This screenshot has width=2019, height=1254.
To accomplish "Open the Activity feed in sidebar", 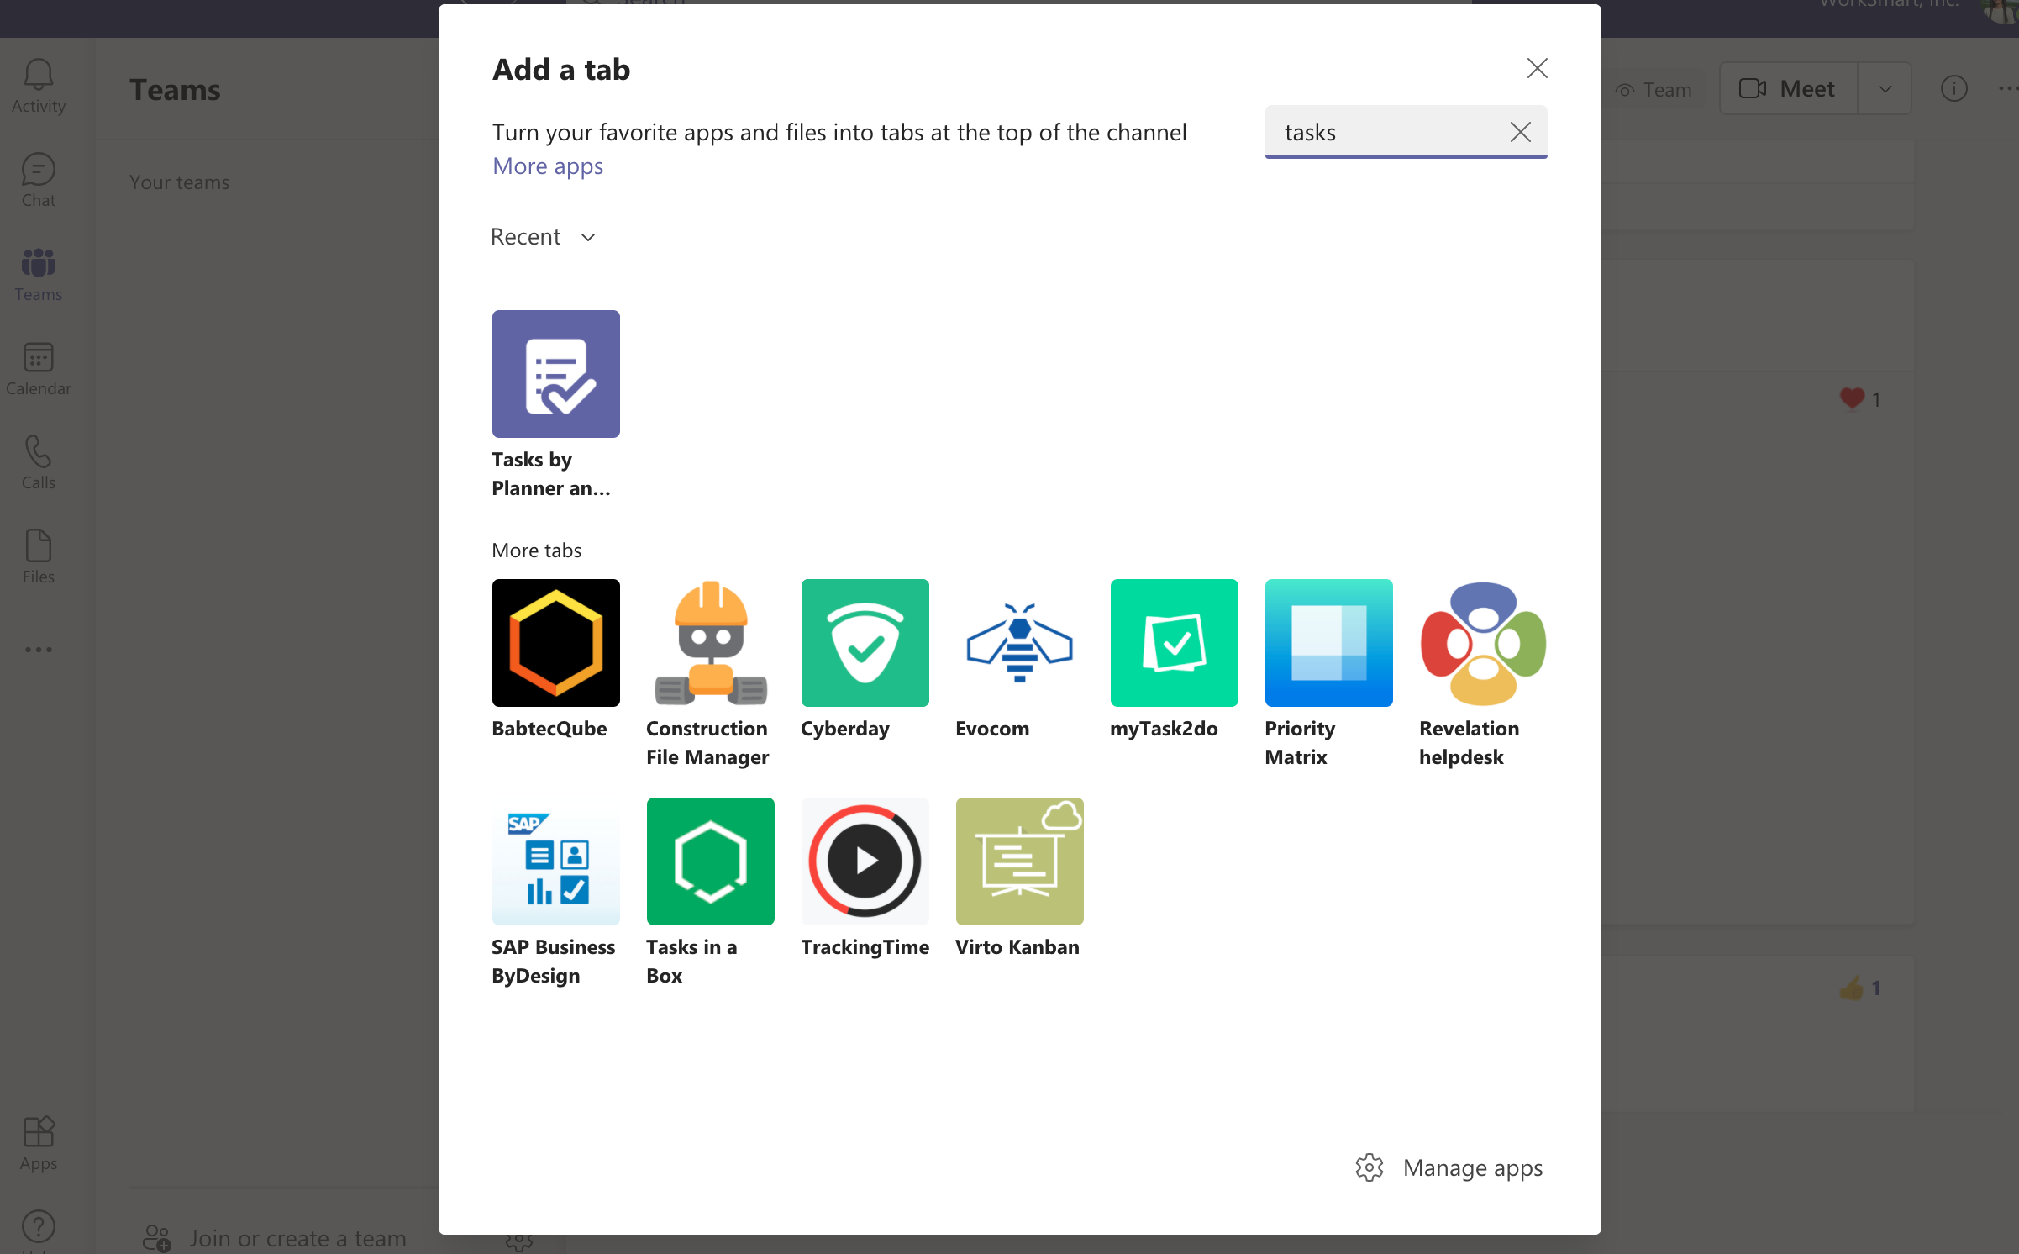I will (39, 86).
